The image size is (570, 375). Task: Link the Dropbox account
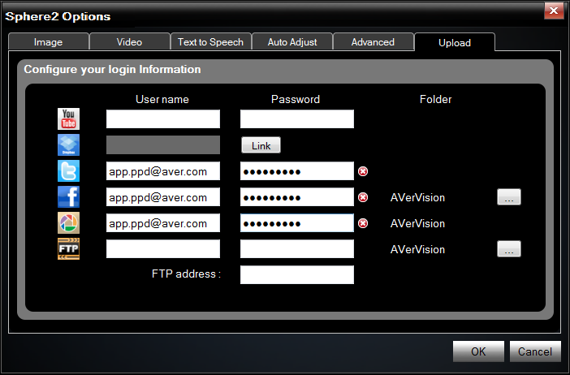261,145
